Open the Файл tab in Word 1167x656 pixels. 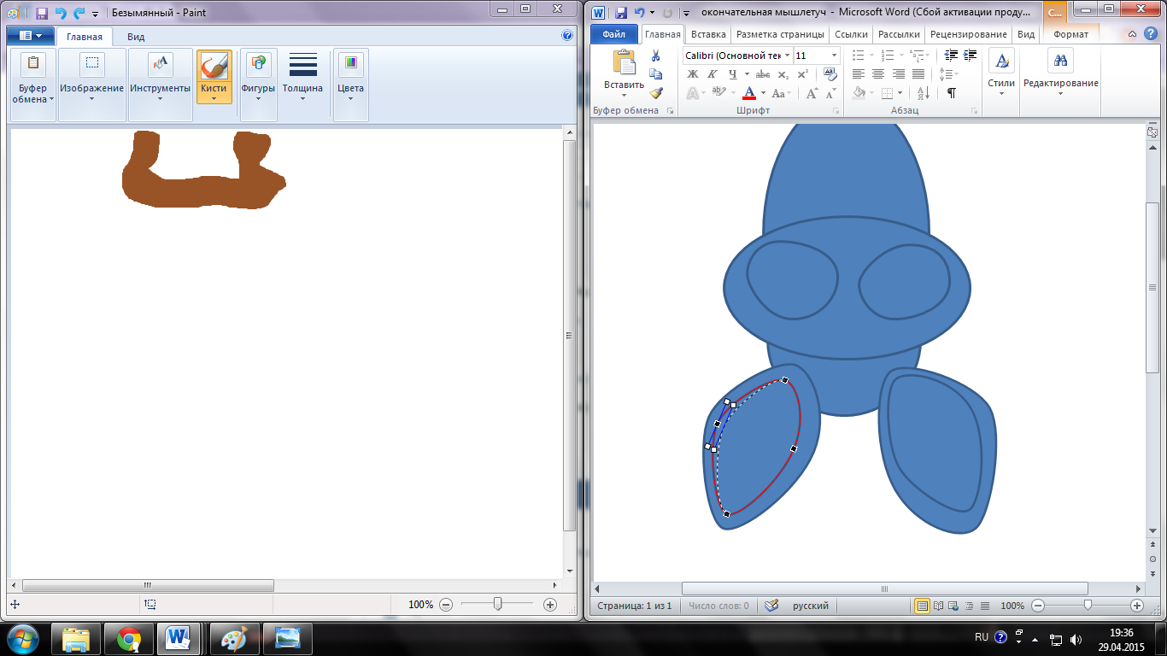(614, 34)
